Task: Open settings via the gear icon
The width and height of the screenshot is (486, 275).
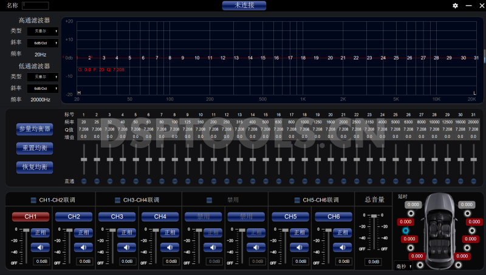Action: point(455,5)
